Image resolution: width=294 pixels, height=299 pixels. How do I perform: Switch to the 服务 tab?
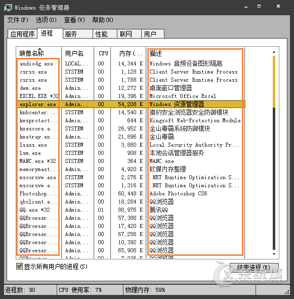78,34
